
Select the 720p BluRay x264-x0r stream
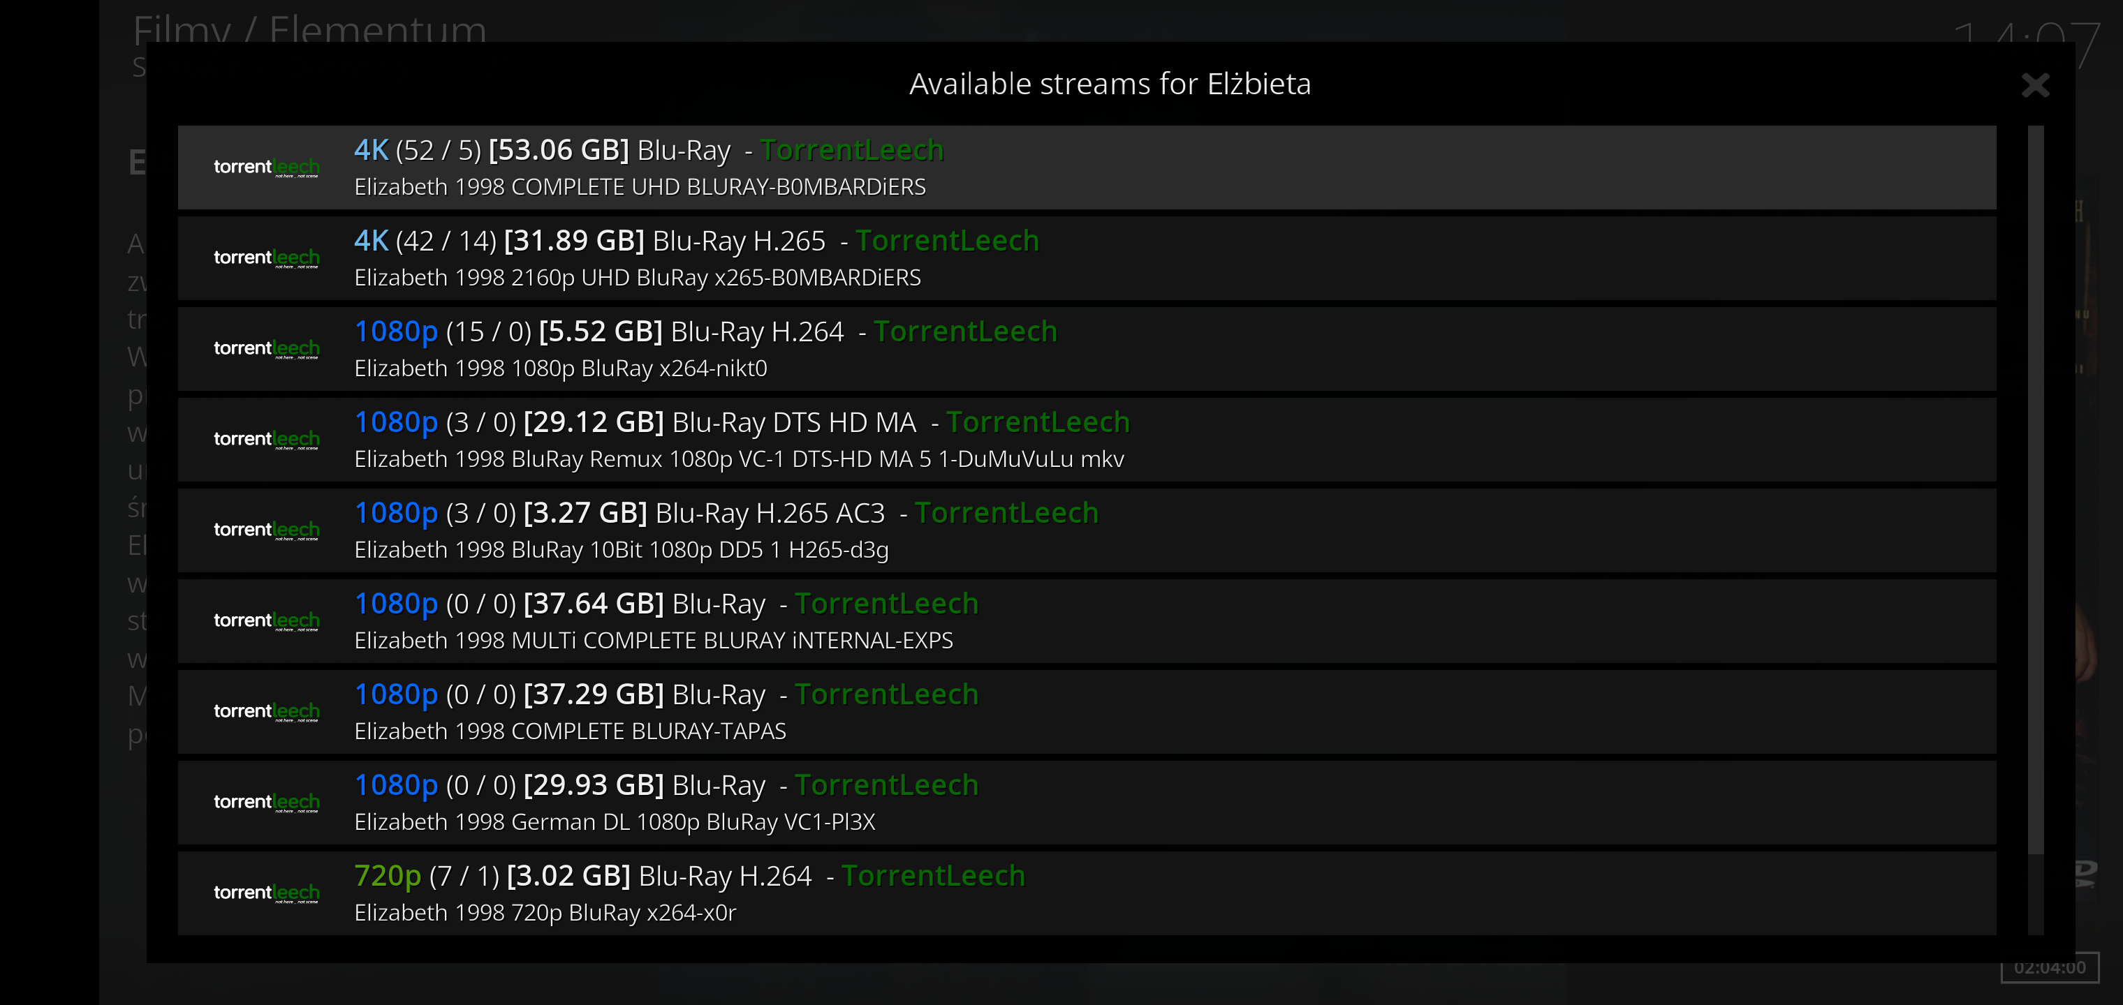pyautogui.click(x=1086, y=893)
